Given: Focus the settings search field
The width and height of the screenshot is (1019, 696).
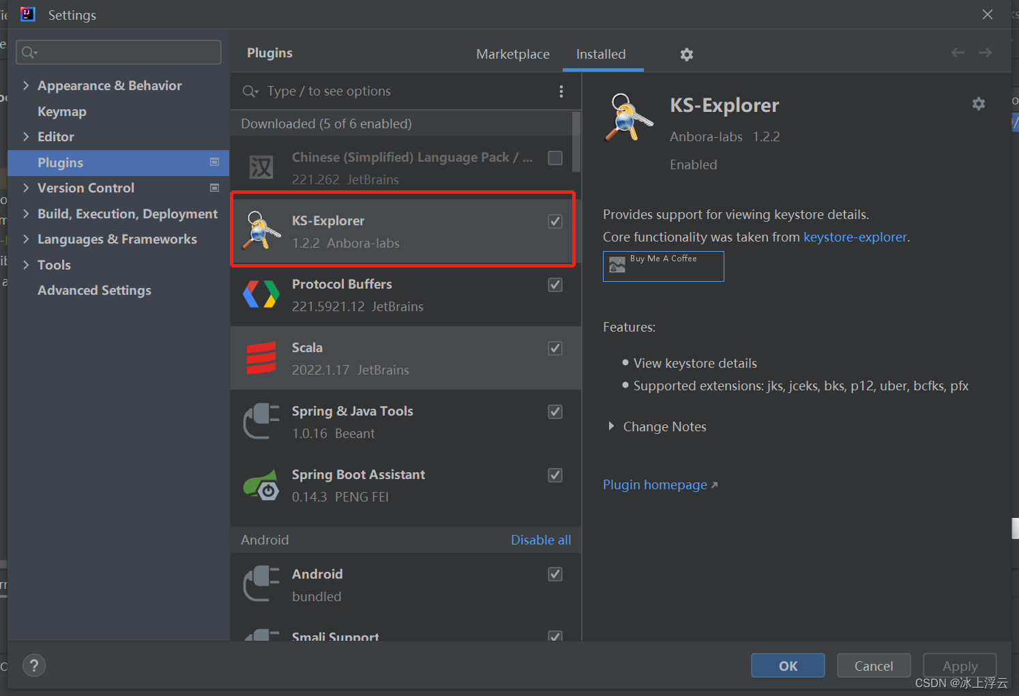Looking at the screenshot, I should click(119, 53).
